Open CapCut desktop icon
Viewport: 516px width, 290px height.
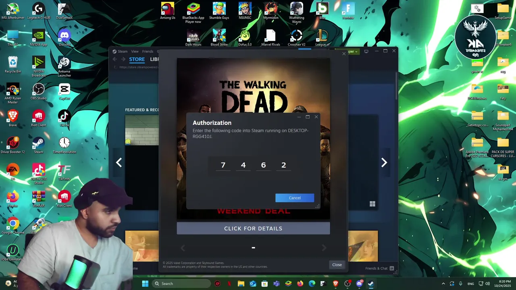[64, 92]
